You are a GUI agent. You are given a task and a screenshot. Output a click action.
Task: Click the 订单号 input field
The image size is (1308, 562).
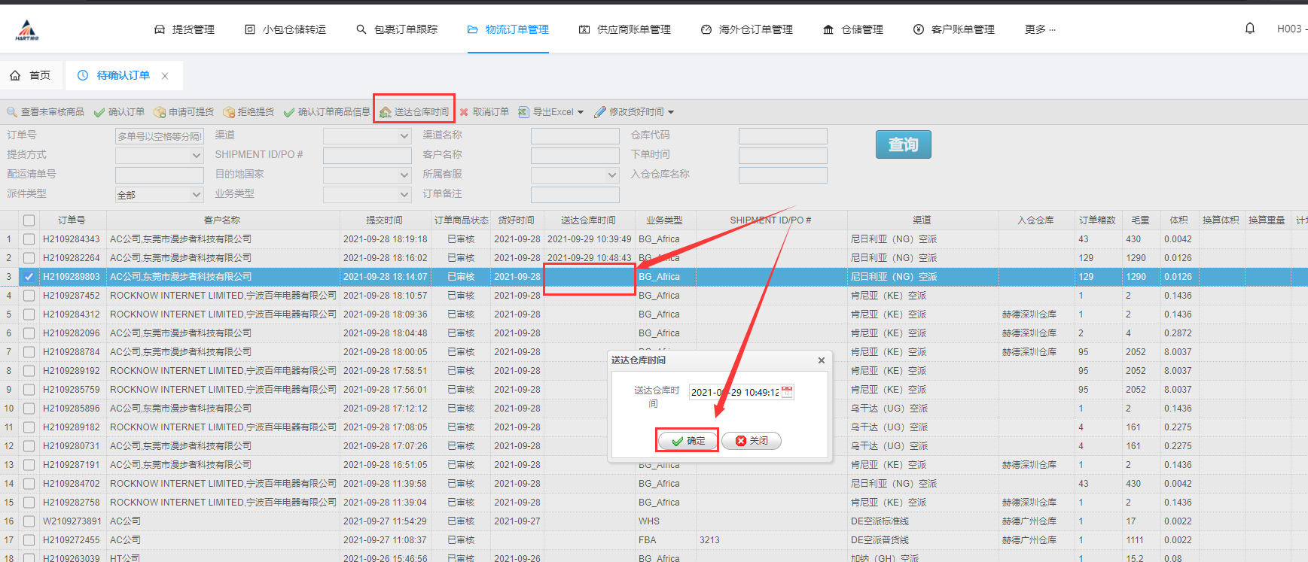159,136
